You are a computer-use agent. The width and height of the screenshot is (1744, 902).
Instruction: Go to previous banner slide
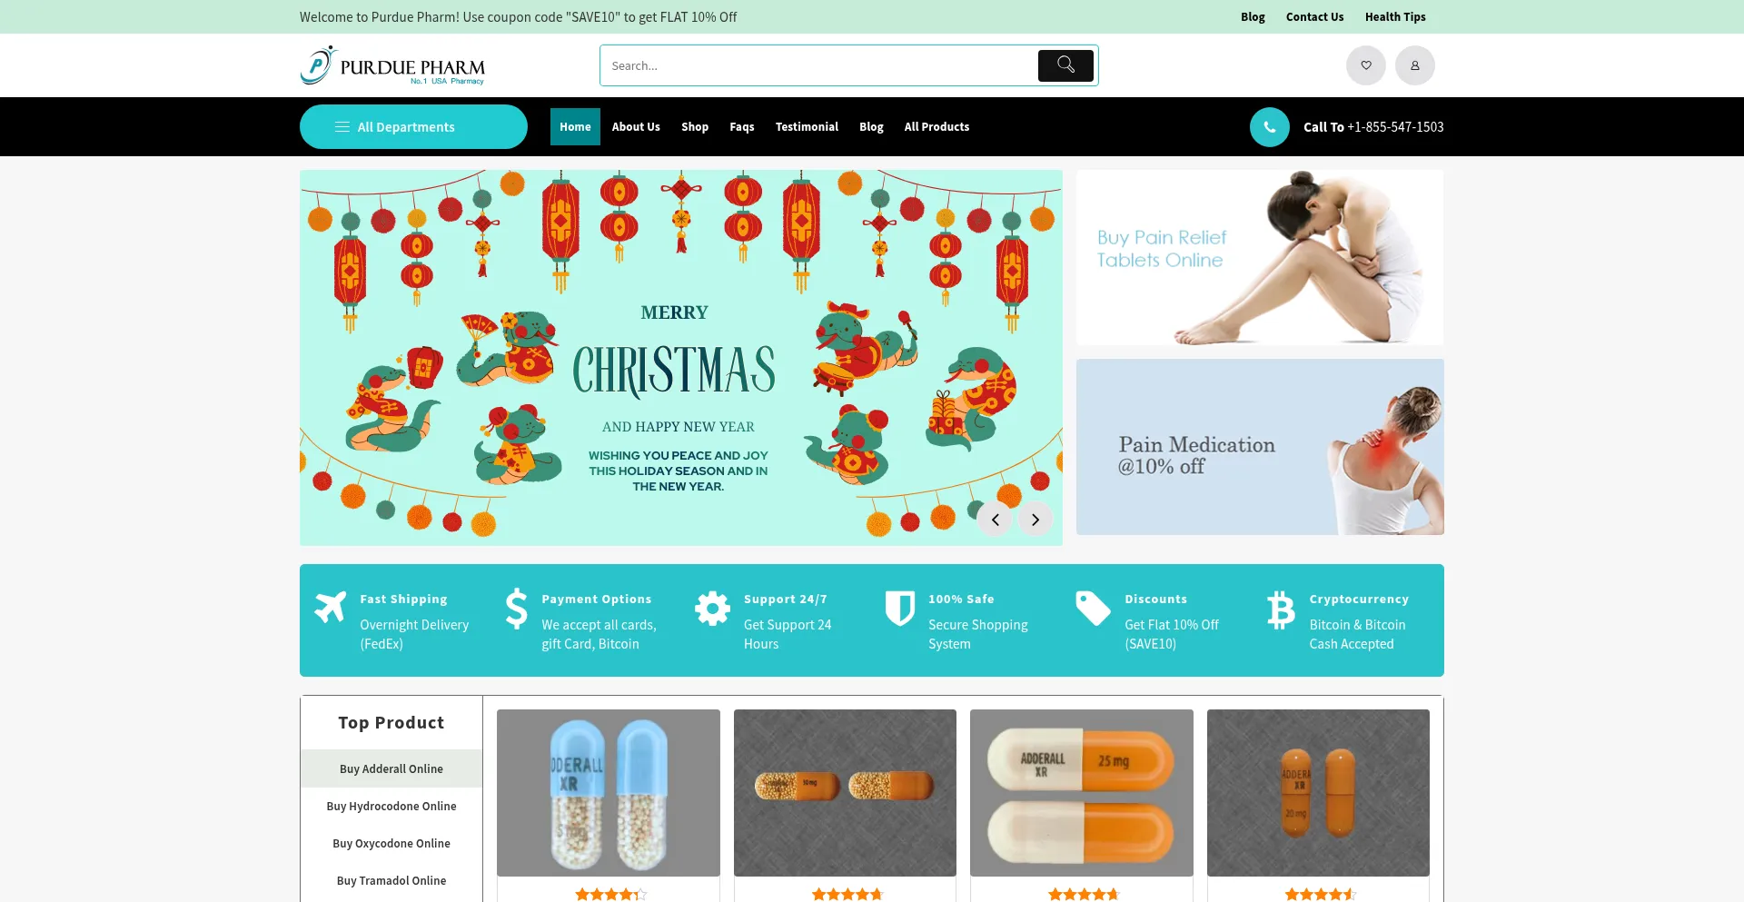(x=995, y=520)
